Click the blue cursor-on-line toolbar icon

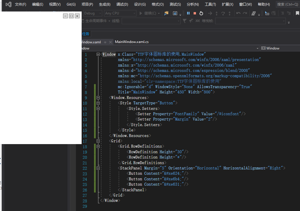267,13
